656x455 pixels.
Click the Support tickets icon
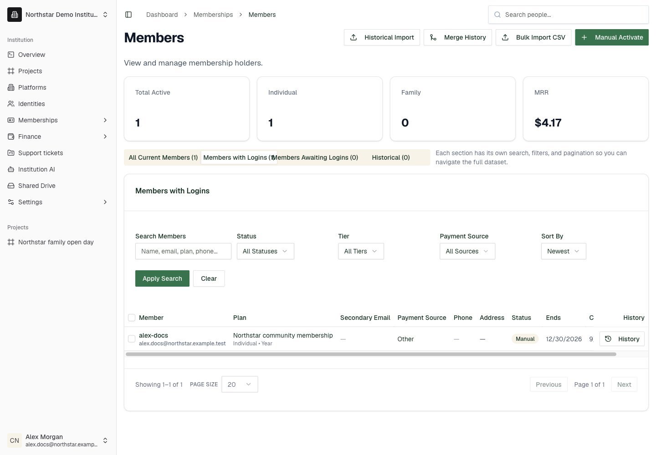tap(11, 153)
